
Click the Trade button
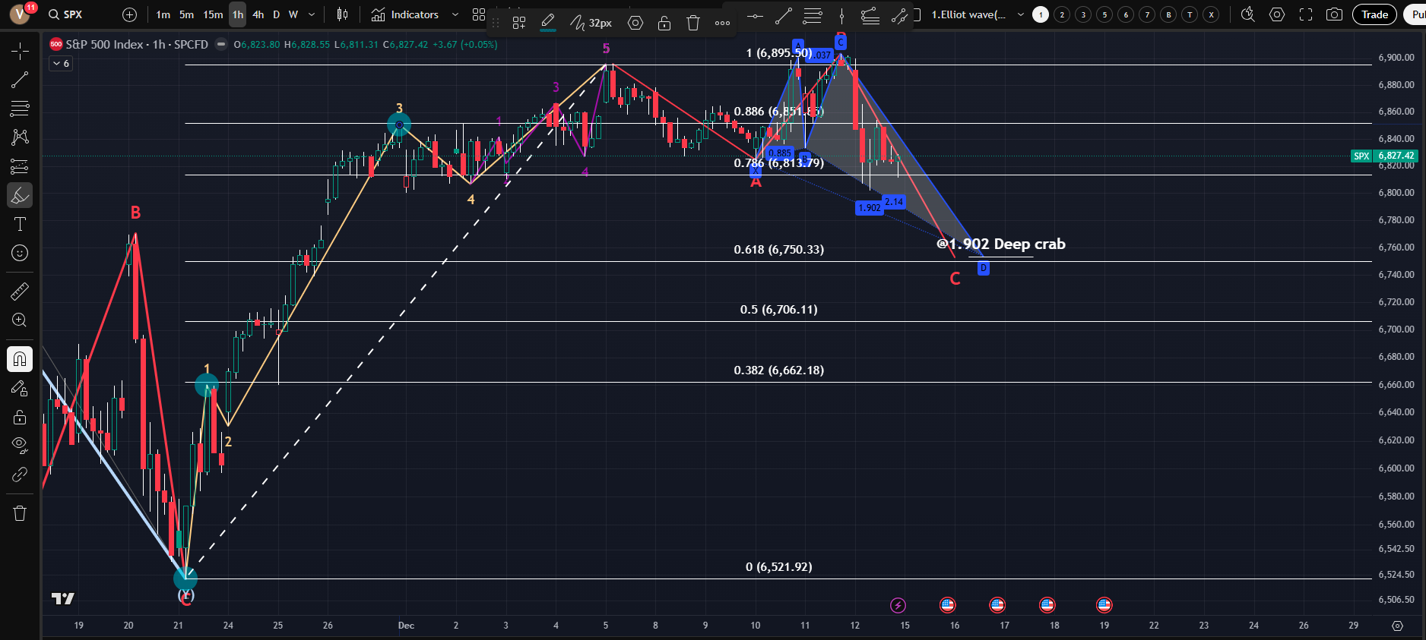click(x=1374, y=14)
